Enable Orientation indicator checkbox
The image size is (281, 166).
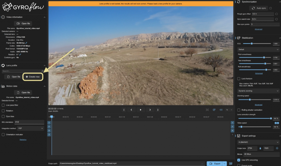3,135
